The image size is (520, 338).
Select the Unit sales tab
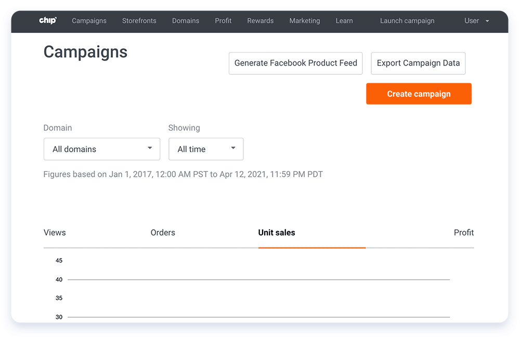coord(277,232)
